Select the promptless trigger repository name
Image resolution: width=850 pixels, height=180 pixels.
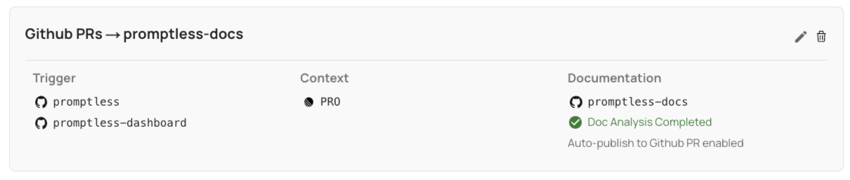[86, 102]
